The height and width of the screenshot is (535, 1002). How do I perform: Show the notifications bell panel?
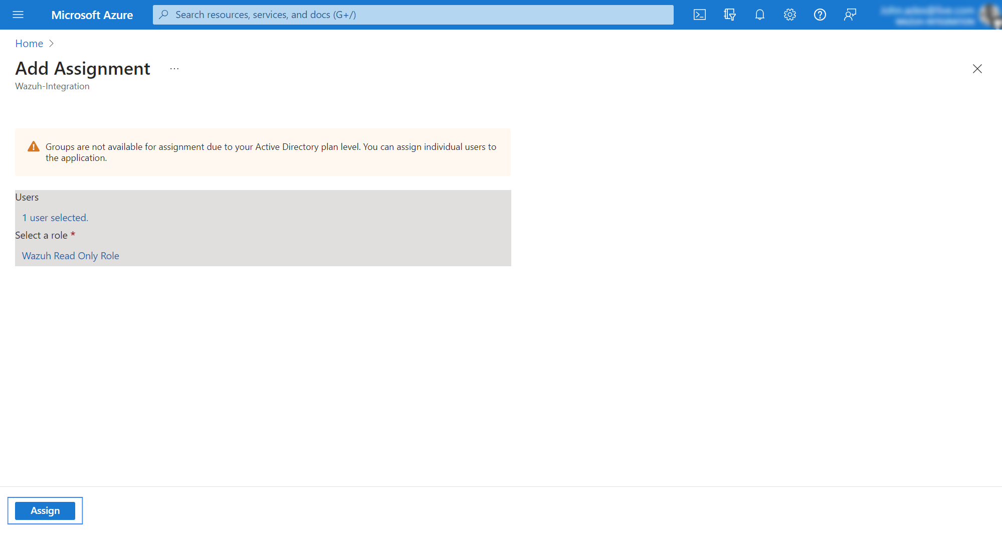759,15
